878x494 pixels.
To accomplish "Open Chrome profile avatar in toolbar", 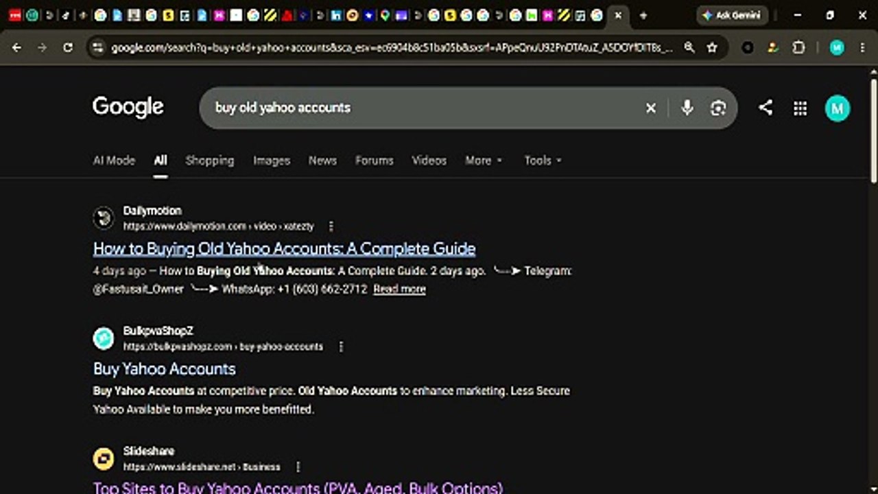I will click(x=836, y=47).
